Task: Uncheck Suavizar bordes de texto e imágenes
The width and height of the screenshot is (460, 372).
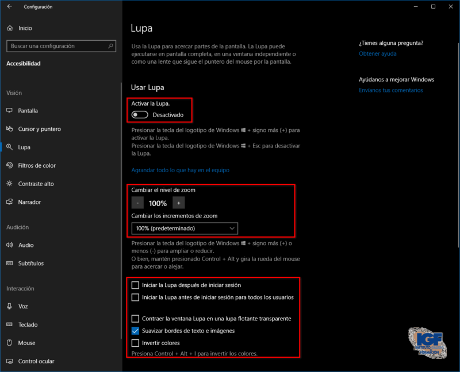Action: pos(136,331)
